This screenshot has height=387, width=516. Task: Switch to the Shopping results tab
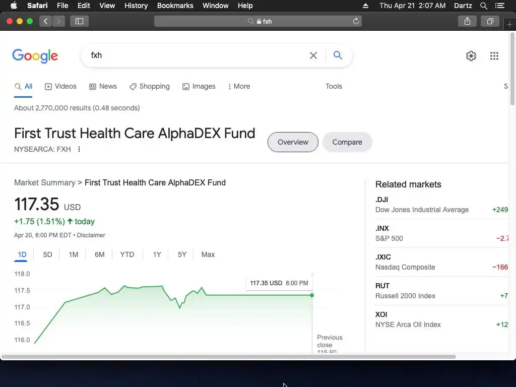(x=149, y=86)
